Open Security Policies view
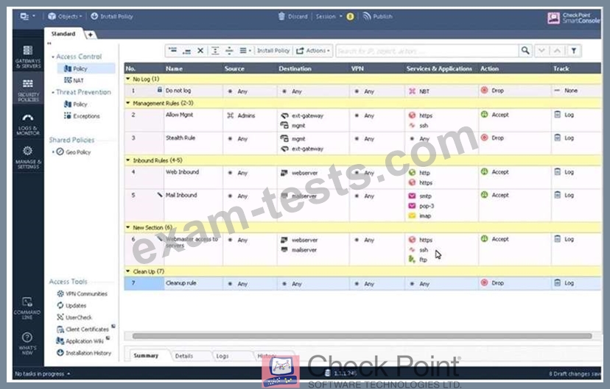Screen dimensions: 610x389 point(28,90)
